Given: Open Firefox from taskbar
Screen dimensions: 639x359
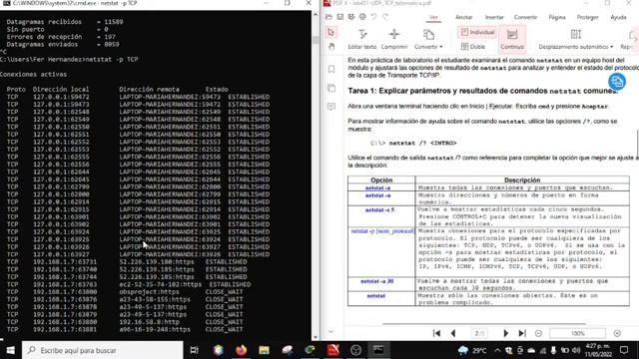Looking at the screenshot, I should pyautogui.click(x=241, y=350).
